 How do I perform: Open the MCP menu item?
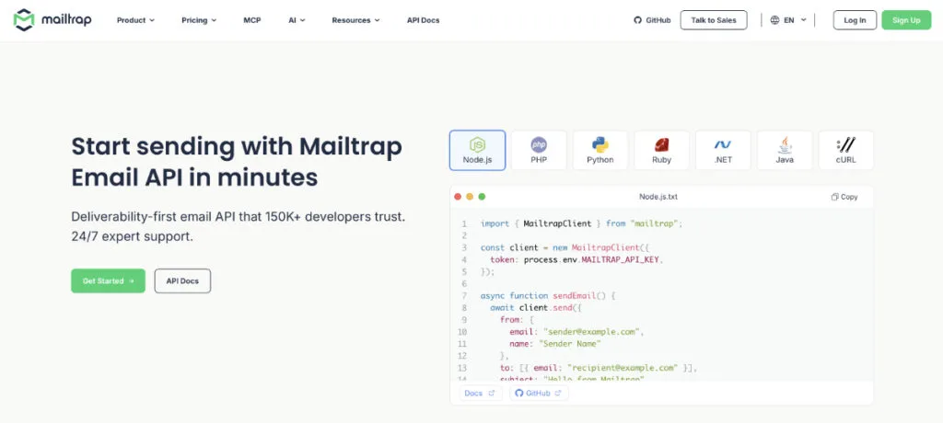tap(252, 20)
